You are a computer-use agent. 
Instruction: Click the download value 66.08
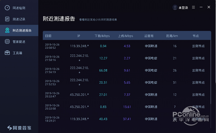click(x=103, y=70)
